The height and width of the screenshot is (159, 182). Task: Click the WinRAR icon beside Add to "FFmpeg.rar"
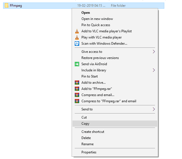[x=77, y=89]
